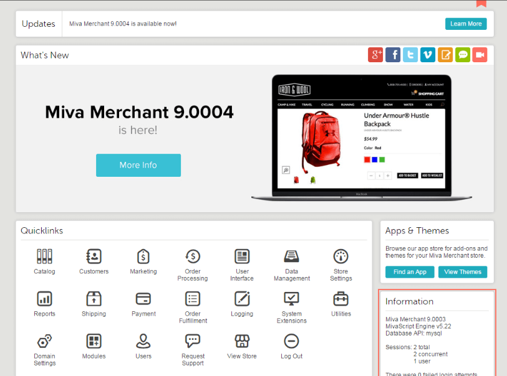Click the More Info button
Image resolution: width=507 pixels, height=376 pixels.
138,165
